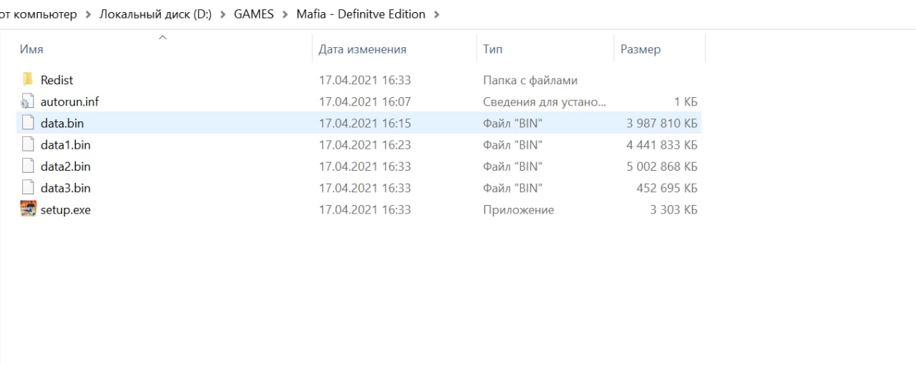Click the Папка с файлами type cell
Image resolution: width=916 pixels, height=365 pixels.
tap(530, 80)
